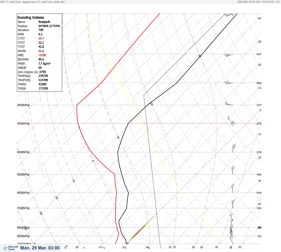
Task: Click the BOYDEN value 90.6
Action: coord(41,59)
